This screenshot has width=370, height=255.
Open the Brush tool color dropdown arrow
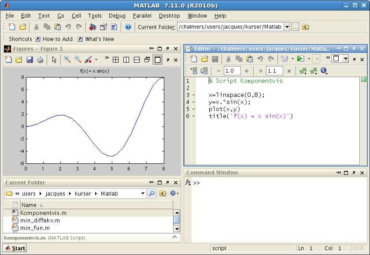[96, 60]
